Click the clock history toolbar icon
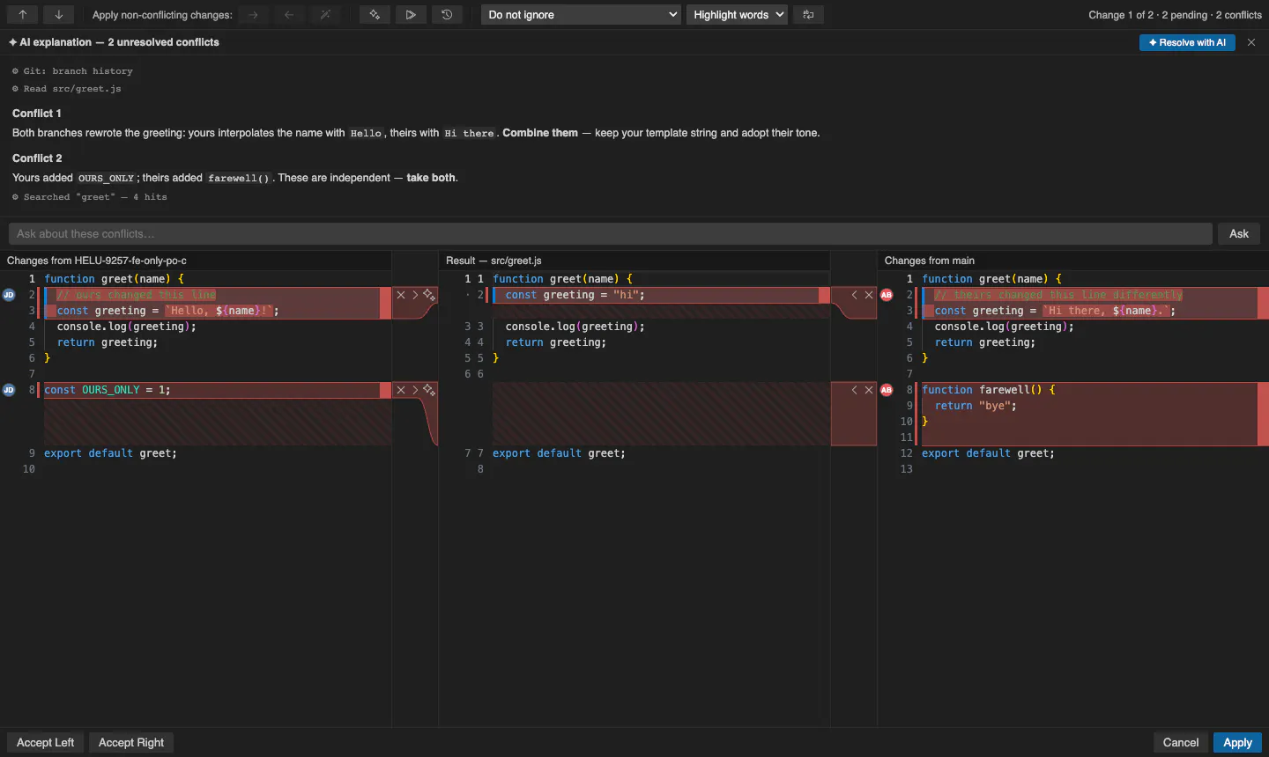Screen dimensions: 1269x757 (x=447, y=15)
